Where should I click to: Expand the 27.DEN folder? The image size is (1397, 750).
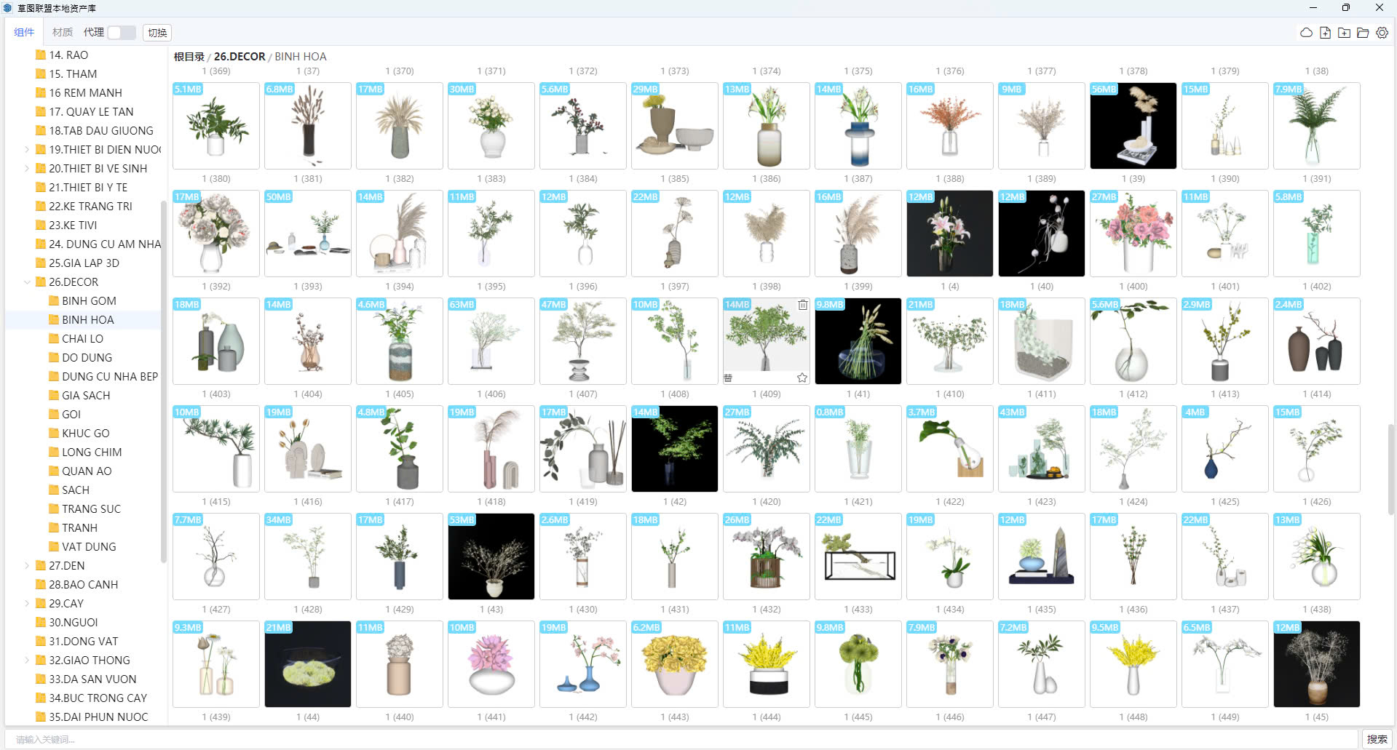pyautogui.click(x=27, y=566)
